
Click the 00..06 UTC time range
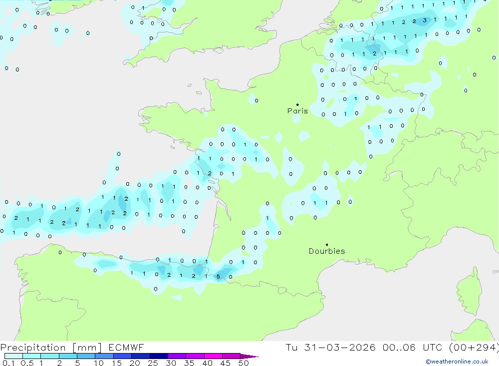point(413,347)
